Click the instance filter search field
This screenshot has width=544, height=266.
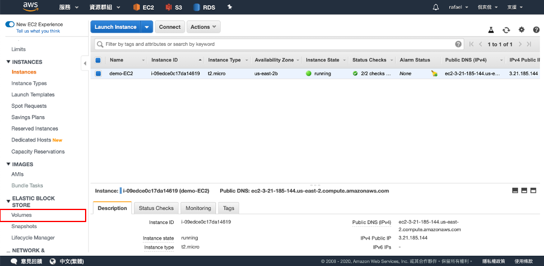point(279,45)
